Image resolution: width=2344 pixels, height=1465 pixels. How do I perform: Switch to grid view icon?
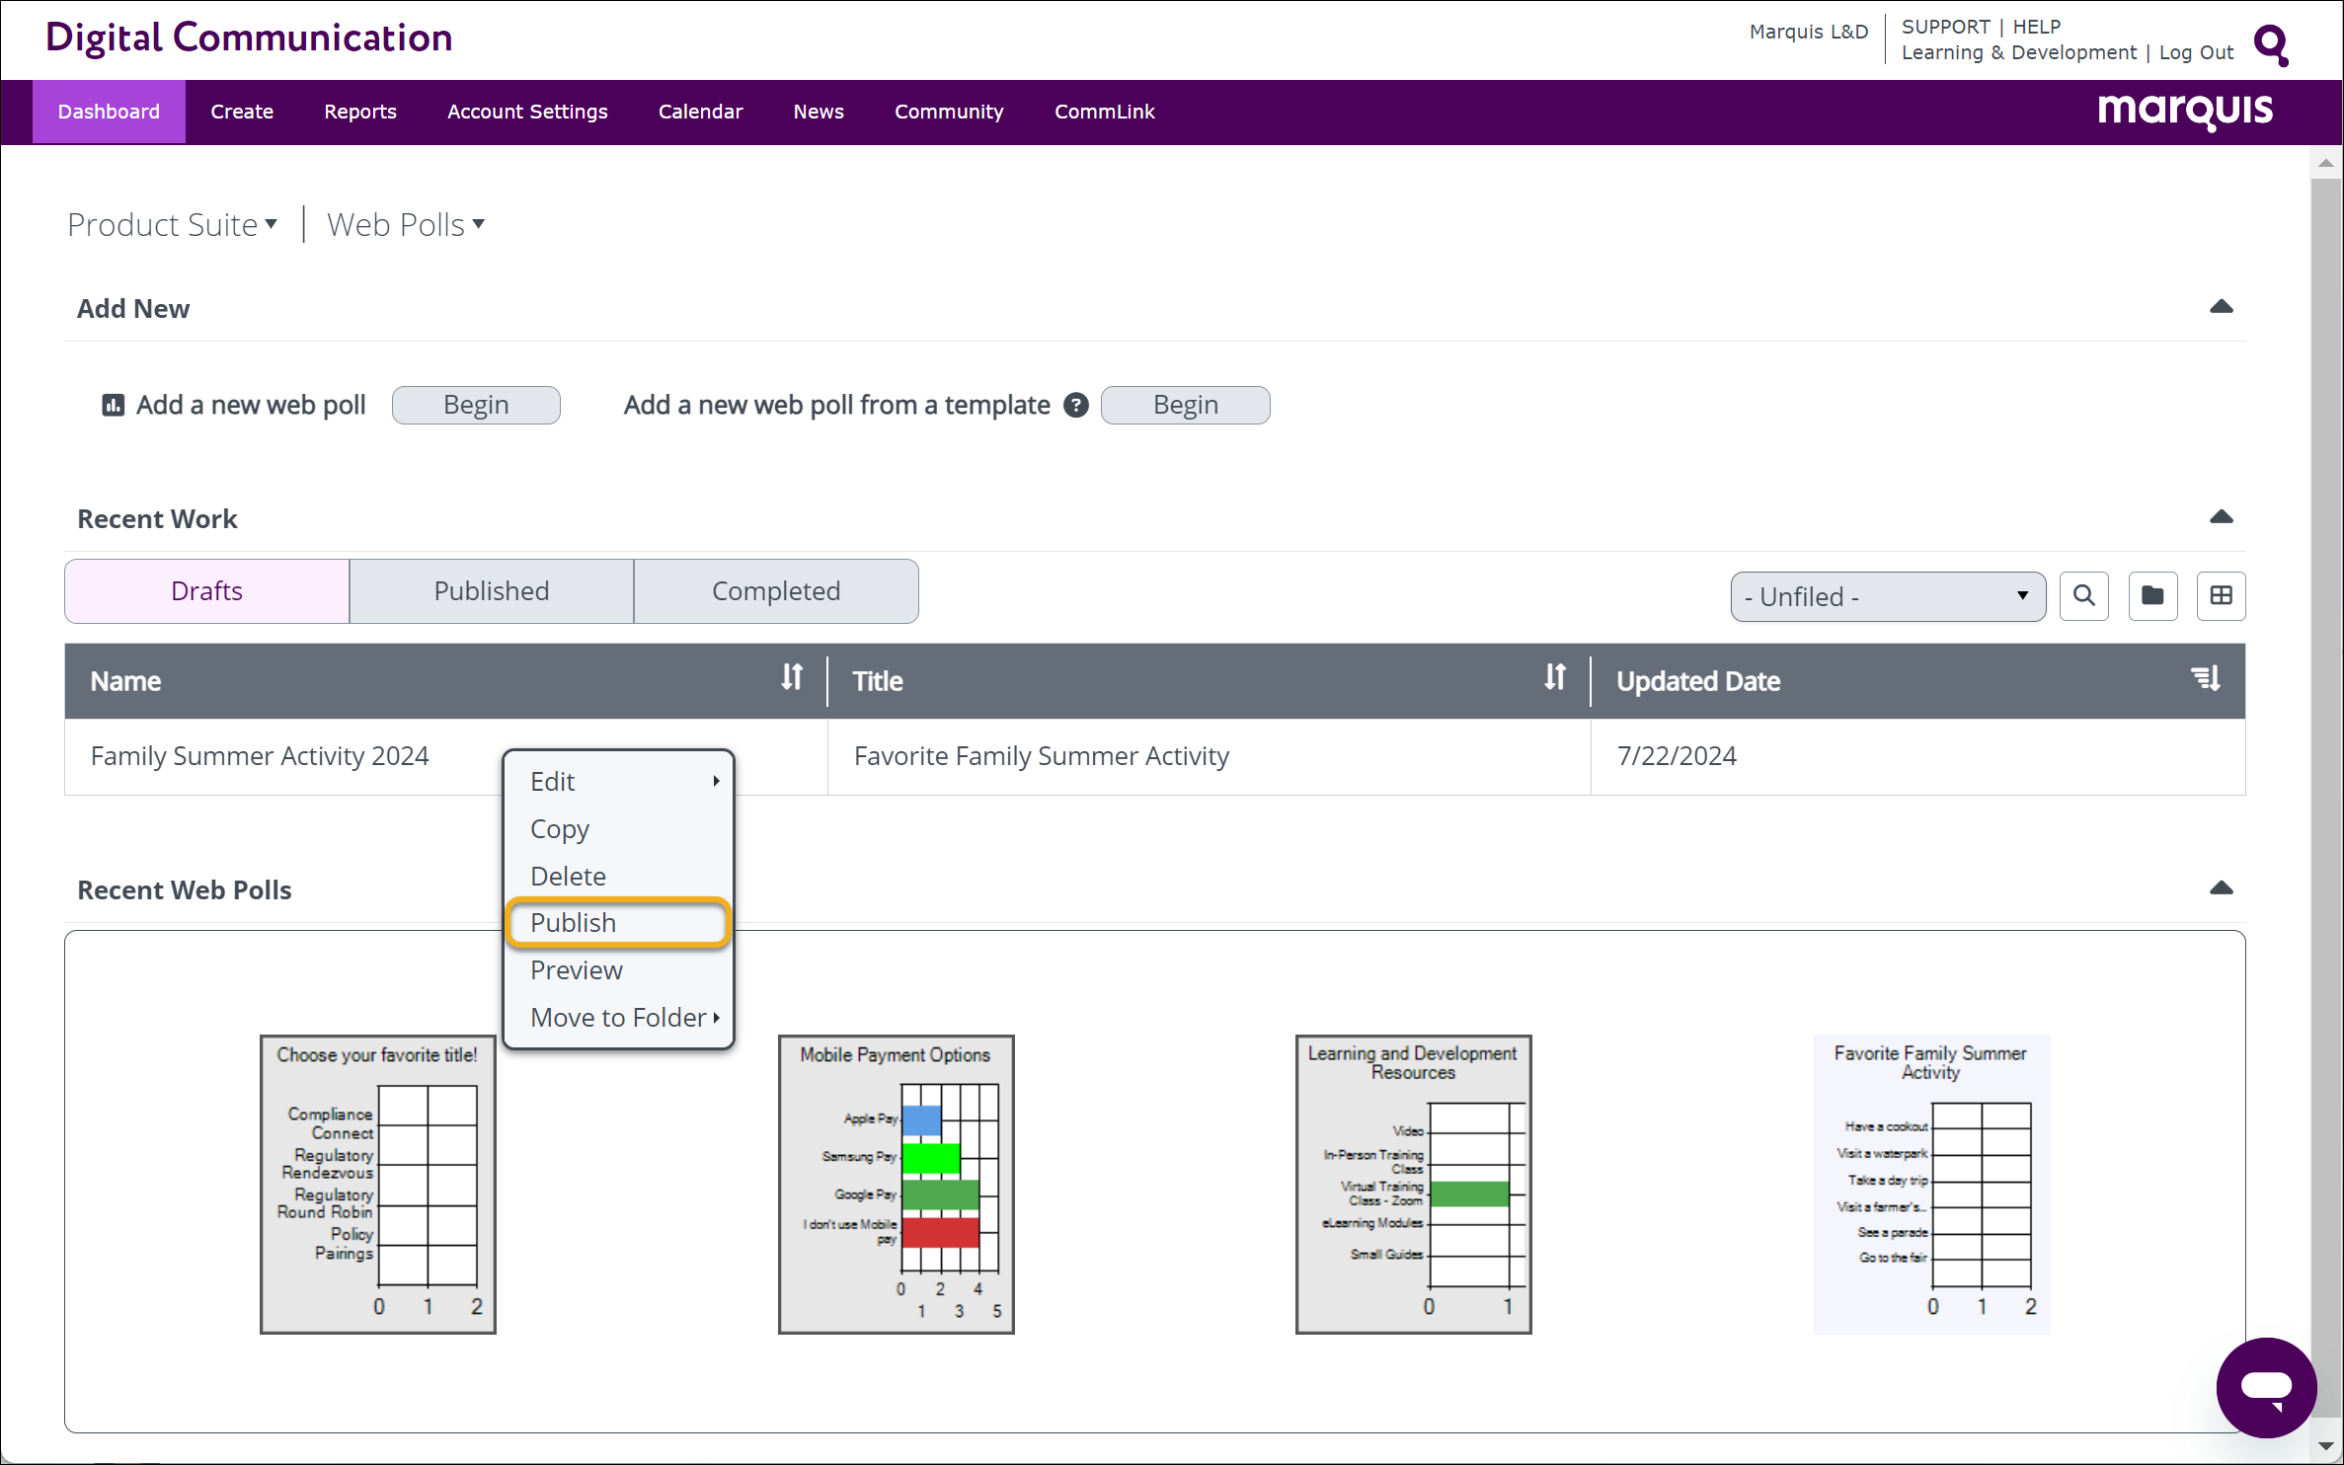point(2221,596)
